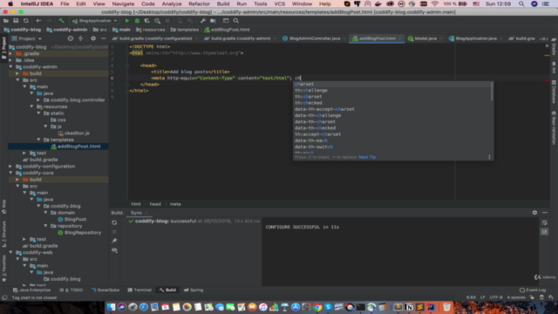Click the locate-file target icon in Project panel
Screen dimensions: 558x314
coord(71,38)
